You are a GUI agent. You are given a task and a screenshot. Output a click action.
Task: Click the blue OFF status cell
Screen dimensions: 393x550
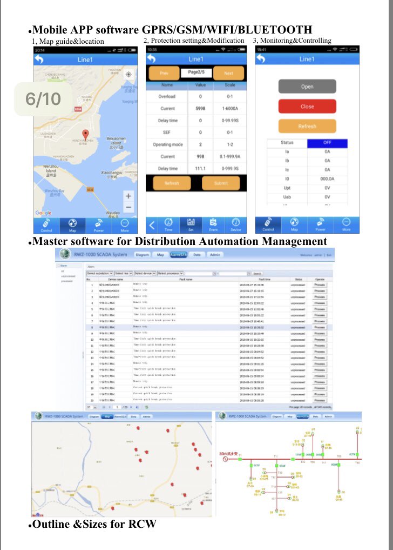[328, 143]
